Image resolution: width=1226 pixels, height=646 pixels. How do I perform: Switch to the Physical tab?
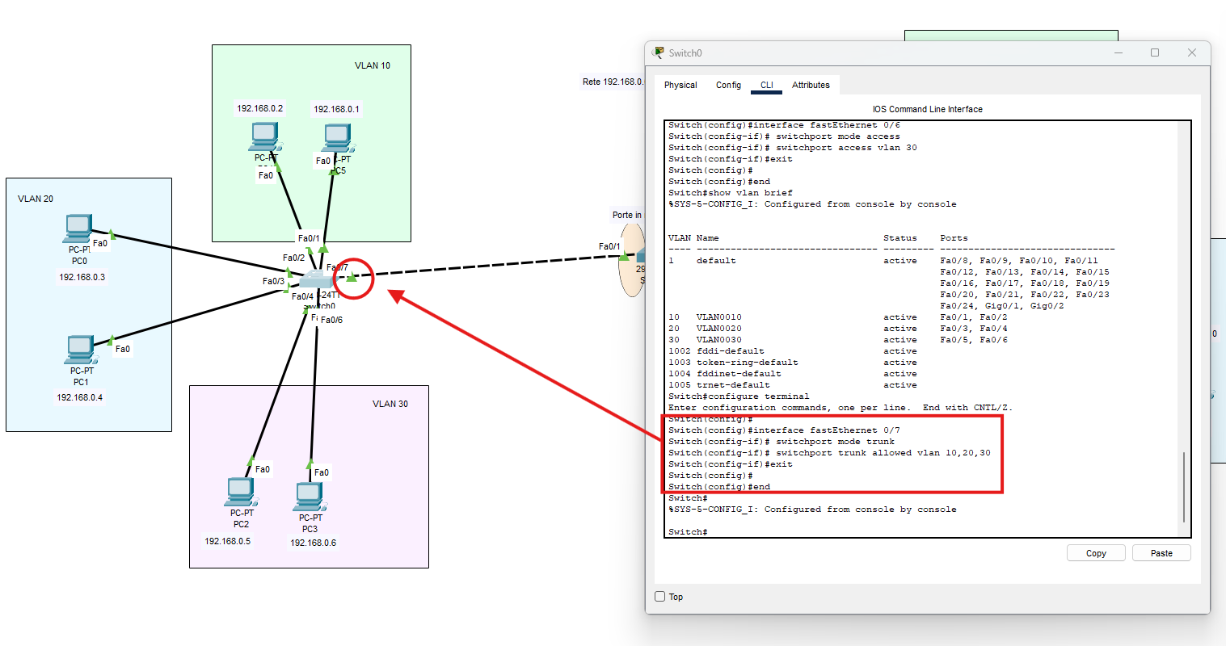pos(680,85)
